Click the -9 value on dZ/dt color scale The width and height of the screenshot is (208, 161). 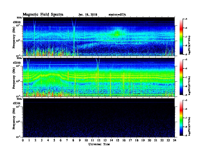coord(186,135)
